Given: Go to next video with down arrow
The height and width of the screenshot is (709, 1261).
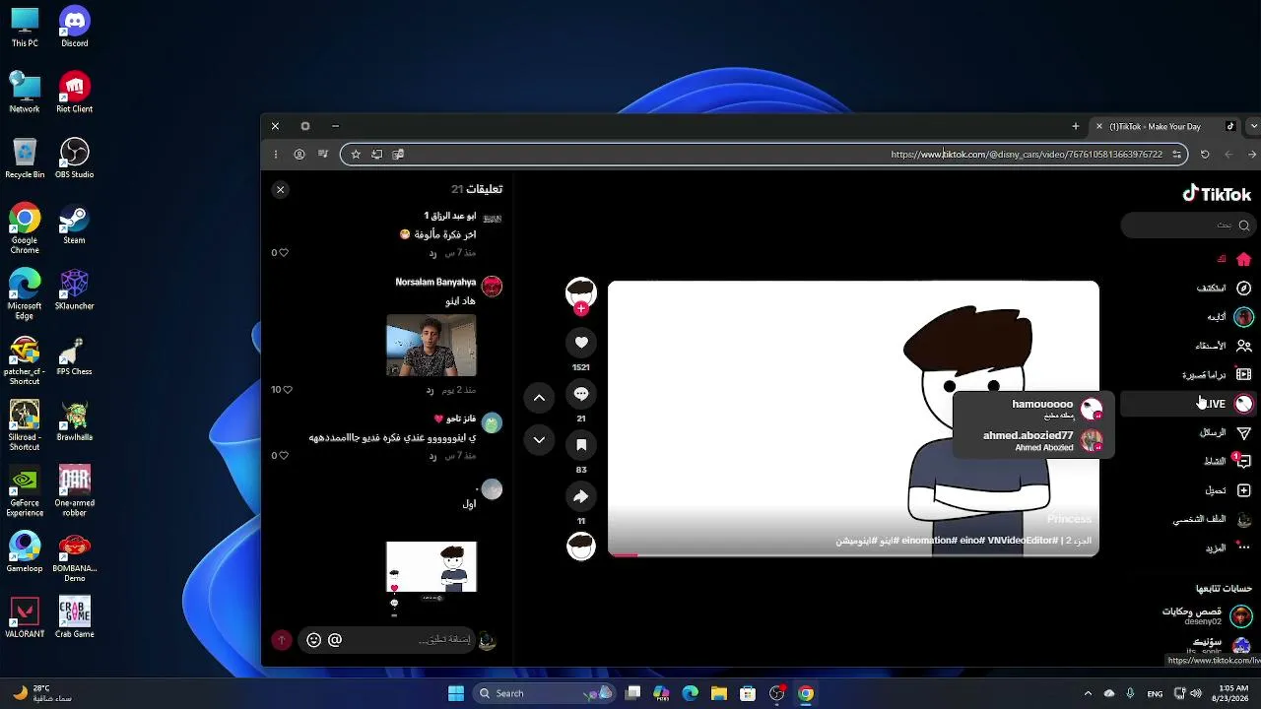Looking at the screenshot, I should click(x=539, y=439).
